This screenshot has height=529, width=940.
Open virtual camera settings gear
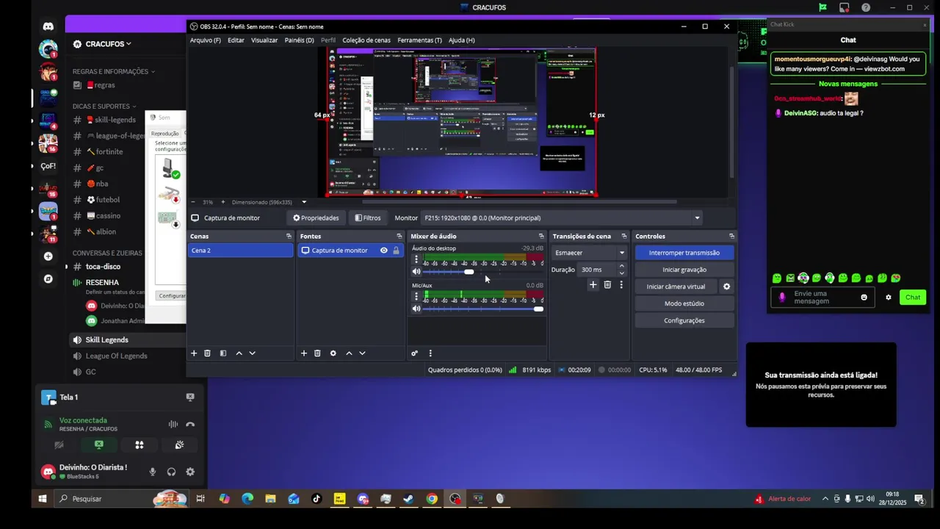coord(726,287)
